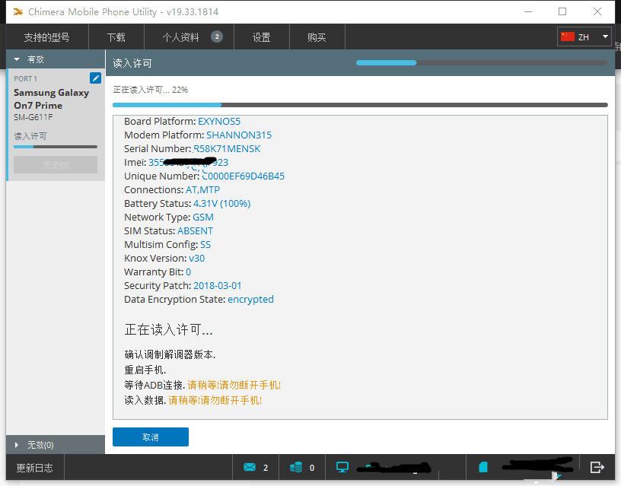
Task: Maximize the Chimera window
Action: [562, 12]
